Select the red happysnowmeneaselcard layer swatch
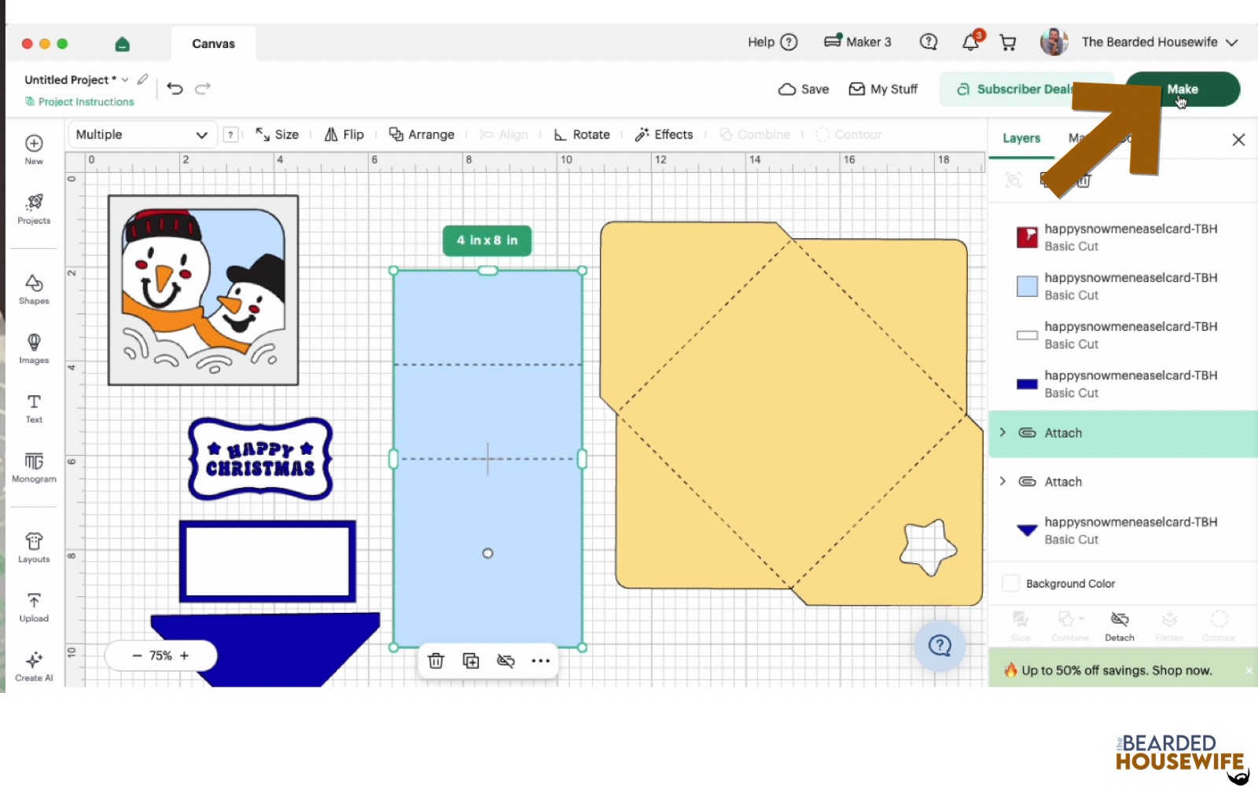The image size is (1258, 799). coord(1027,237)
